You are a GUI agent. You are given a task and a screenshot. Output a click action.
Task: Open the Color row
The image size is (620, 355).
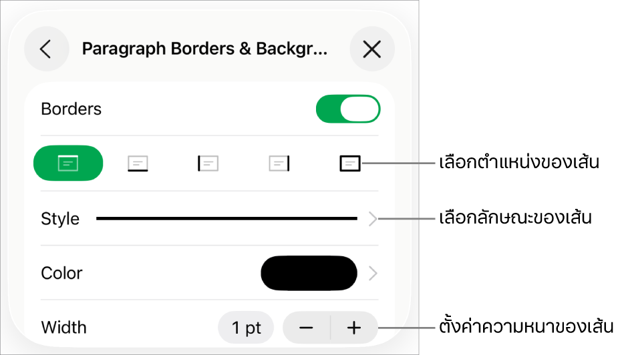[x=210, y=274]
